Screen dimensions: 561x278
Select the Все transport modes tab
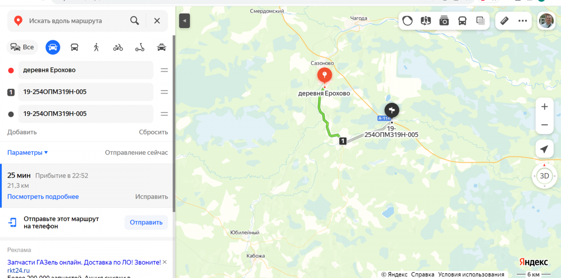point(22,47)
